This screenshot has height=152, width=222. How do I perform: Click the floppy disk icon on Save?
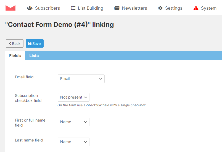30,43
